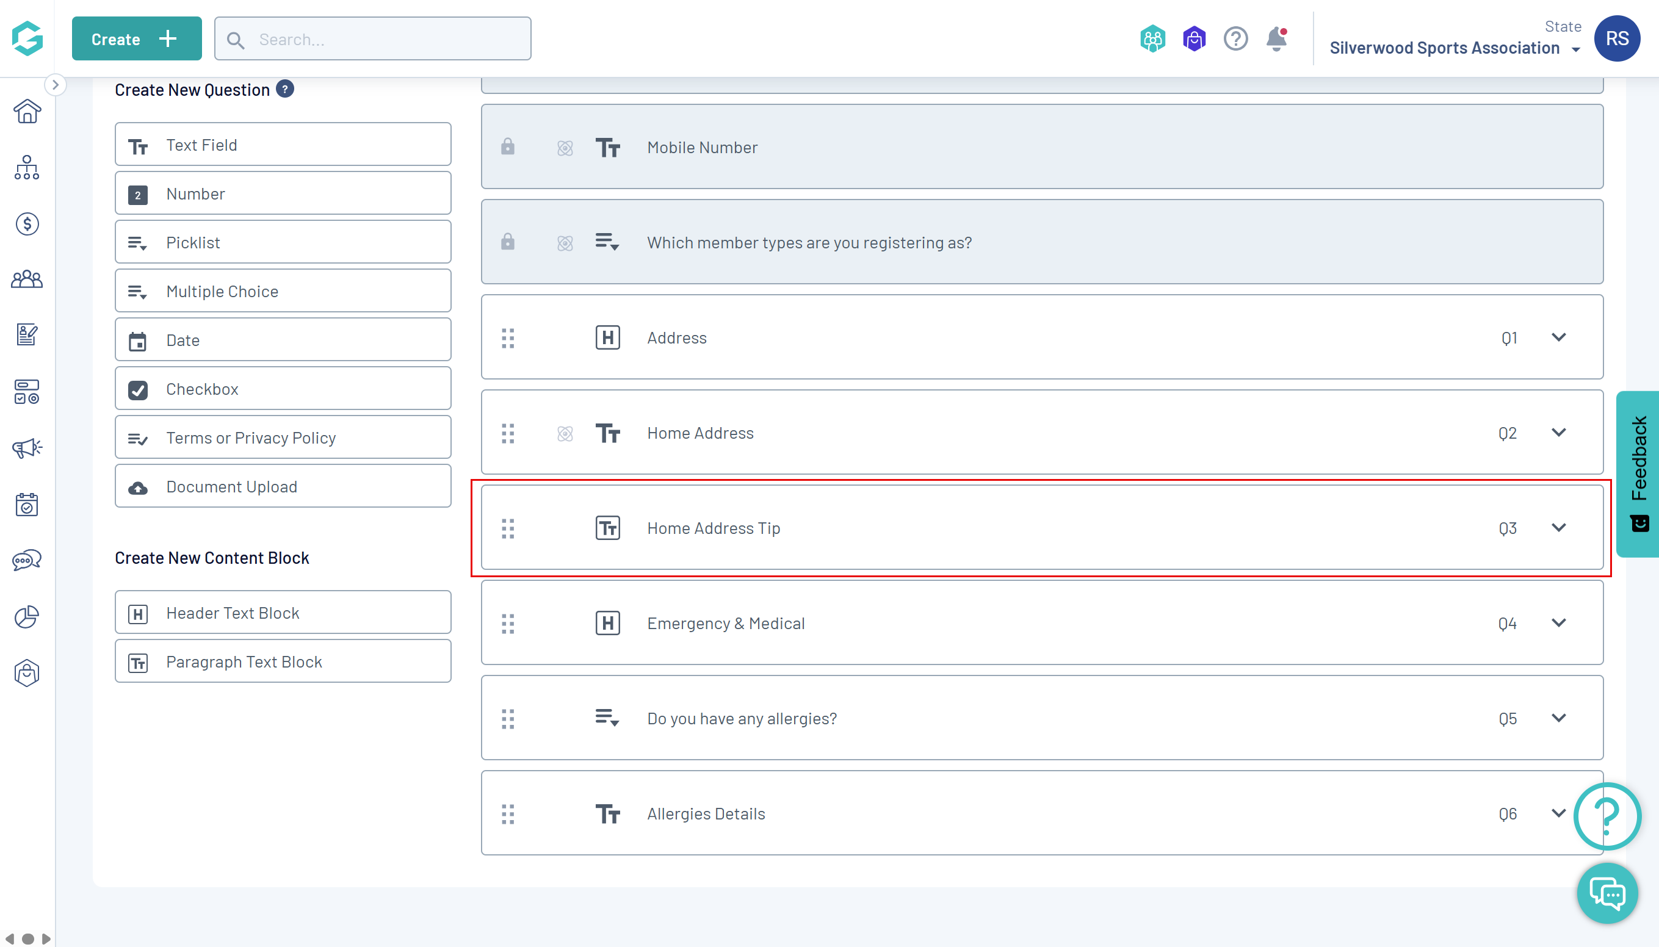Open the Feedback side tab
The width and height of the screenshot is (1659, 947).
1638,474
